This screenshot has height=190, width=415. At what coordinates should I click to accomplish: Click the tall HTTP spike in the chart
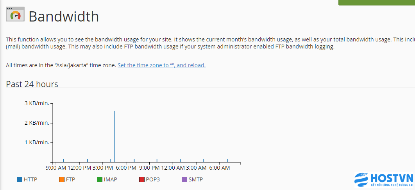pyautogui.click(x=114, y=136)
